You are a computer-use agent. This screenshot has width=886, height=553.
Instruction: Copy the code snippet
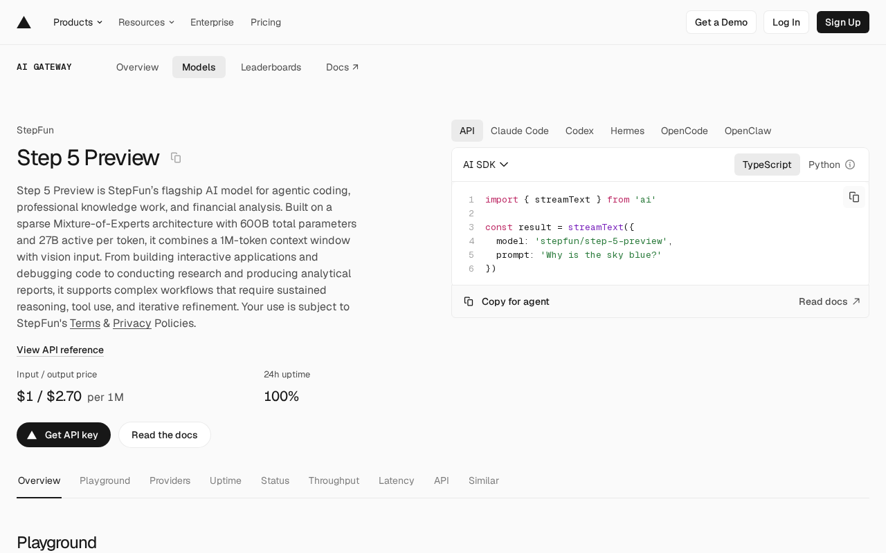[854, 197]
